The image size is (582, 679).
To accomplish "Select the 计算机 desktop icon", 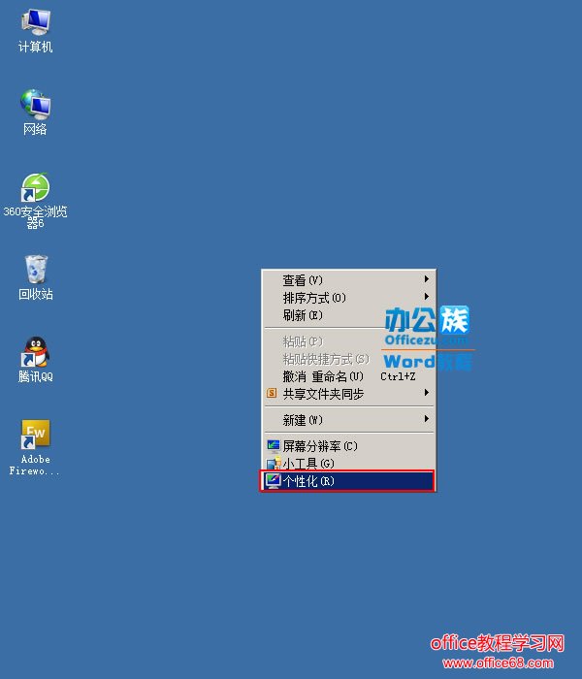I will pyautogui.click(x=35, y=21).
